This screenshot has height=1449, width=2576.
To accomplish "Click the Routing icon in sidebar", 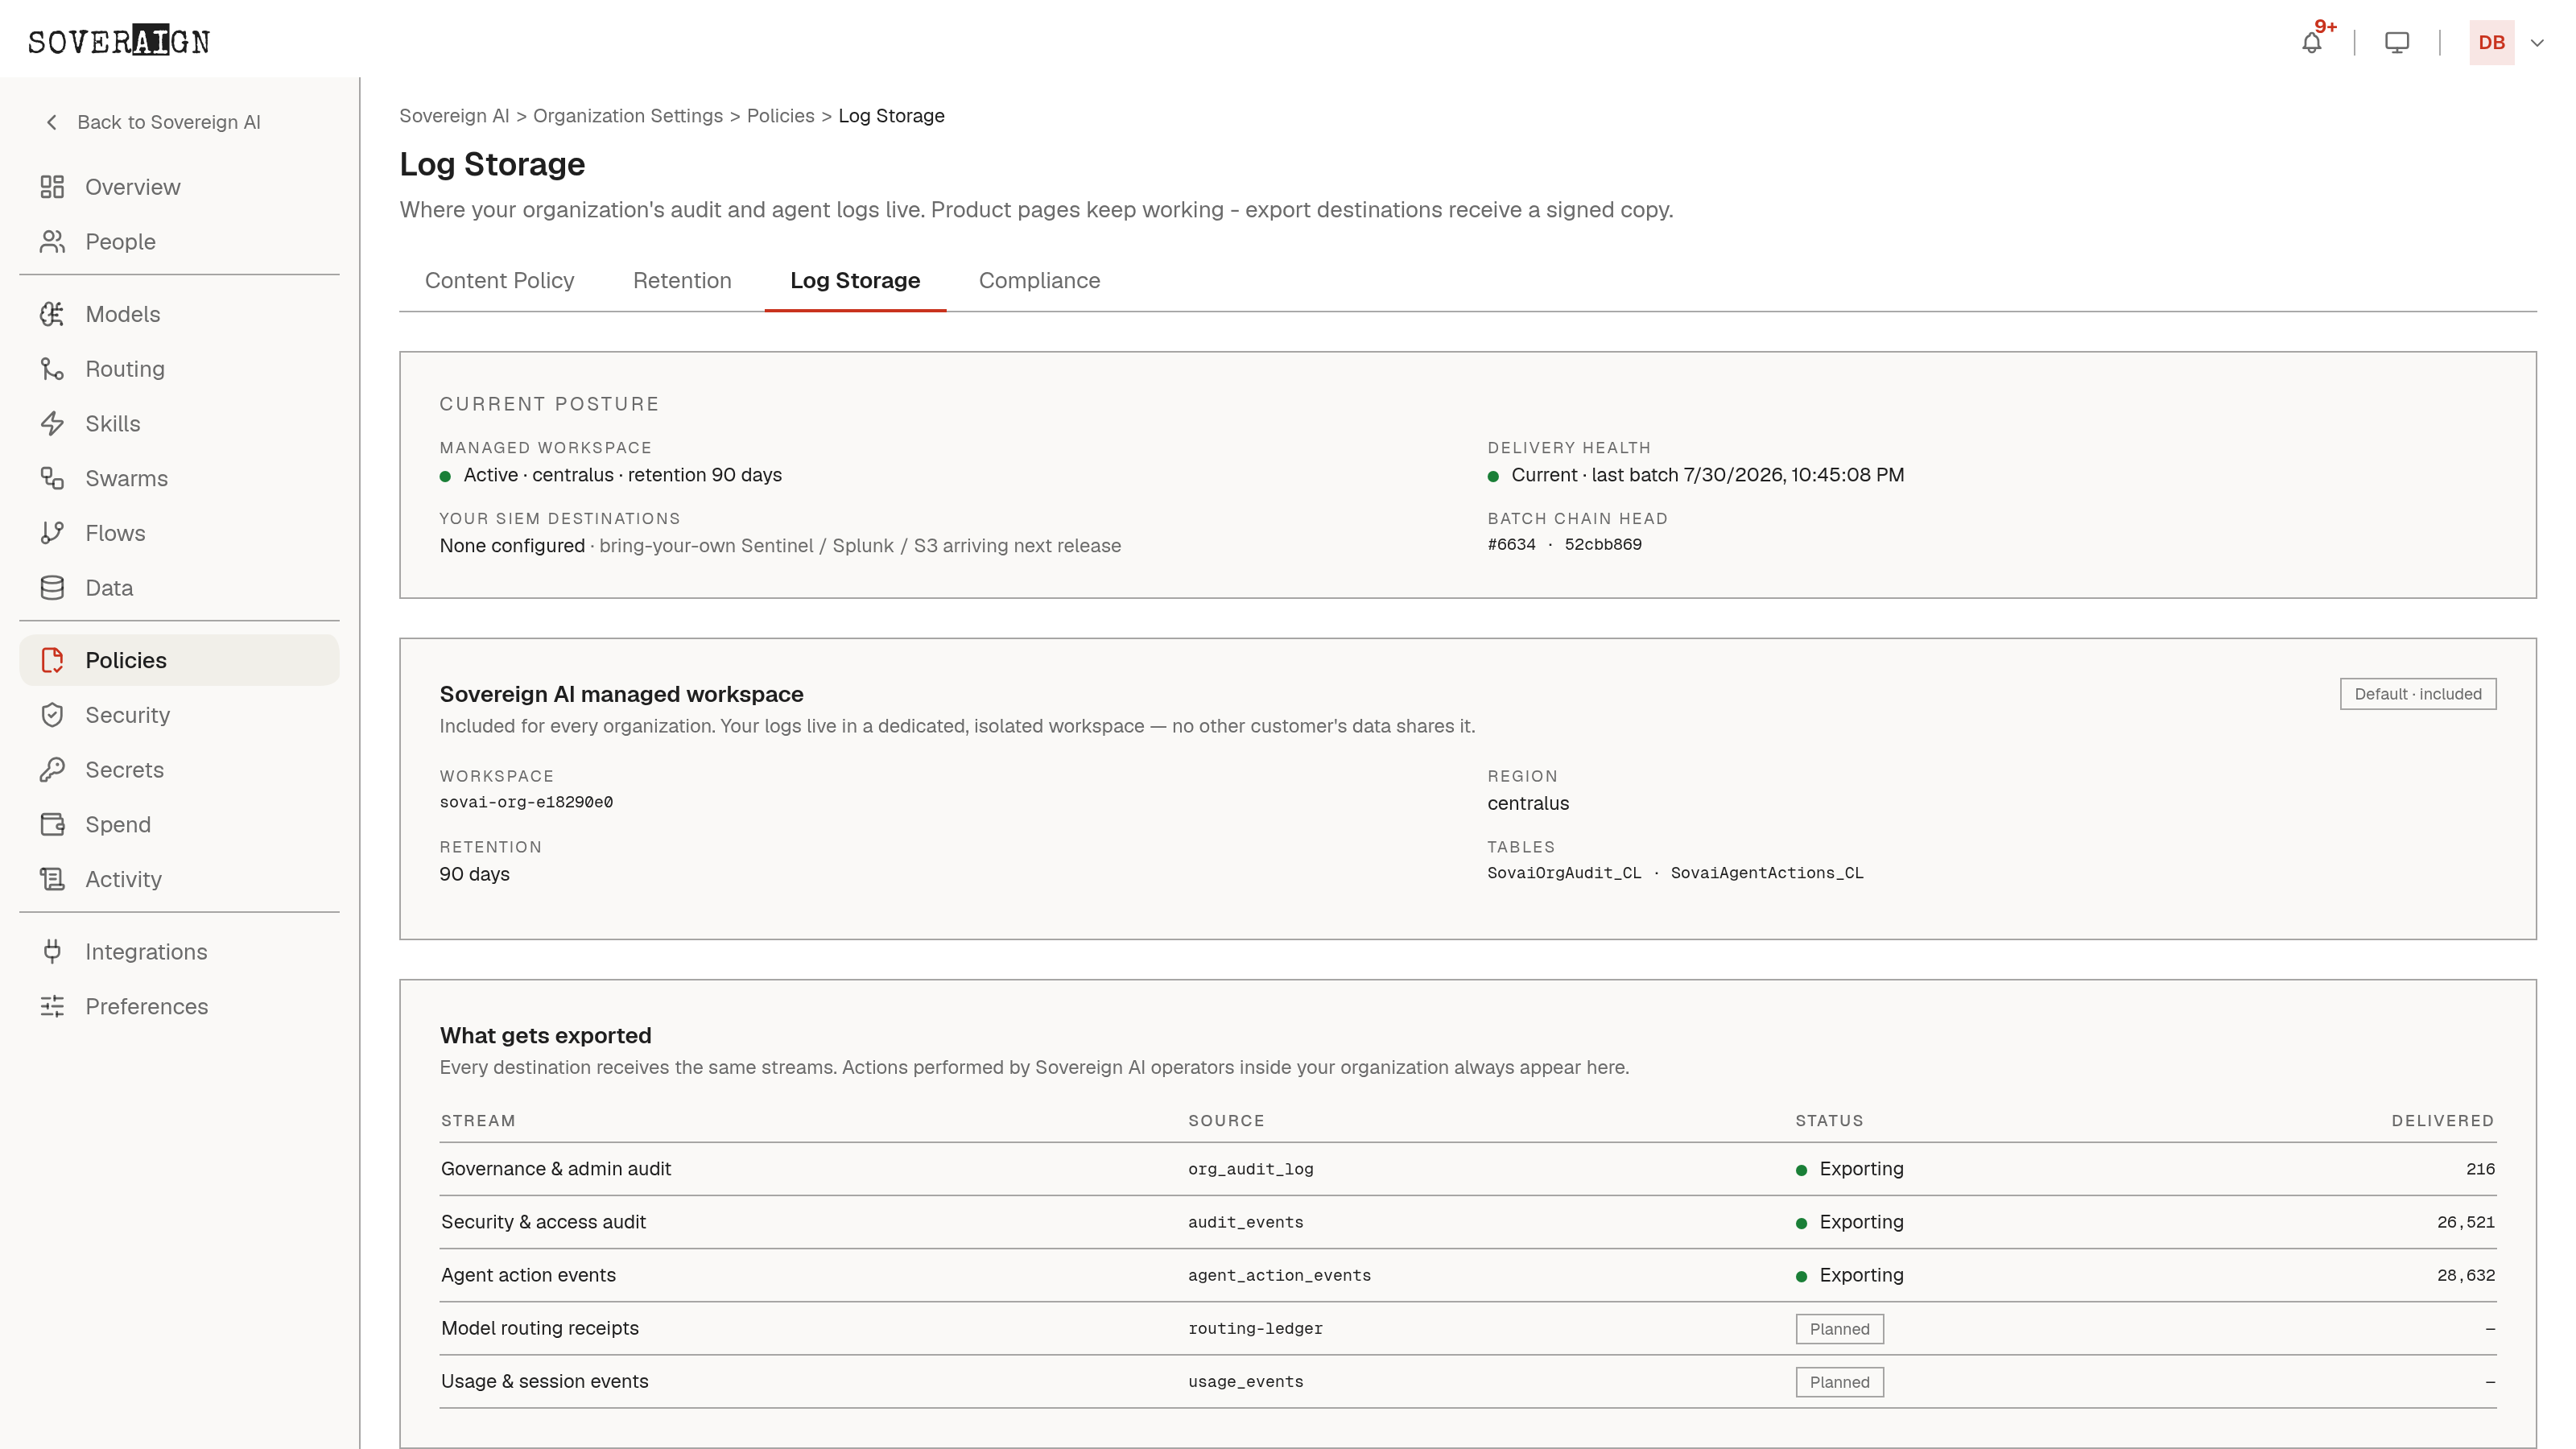I will click(x=52, y=369).
